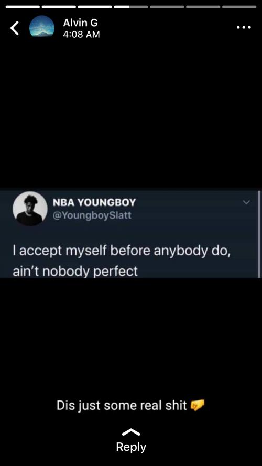Jump to last story progress segment
Viewport: 262px width, 466px height.
[x=239, y=7]
